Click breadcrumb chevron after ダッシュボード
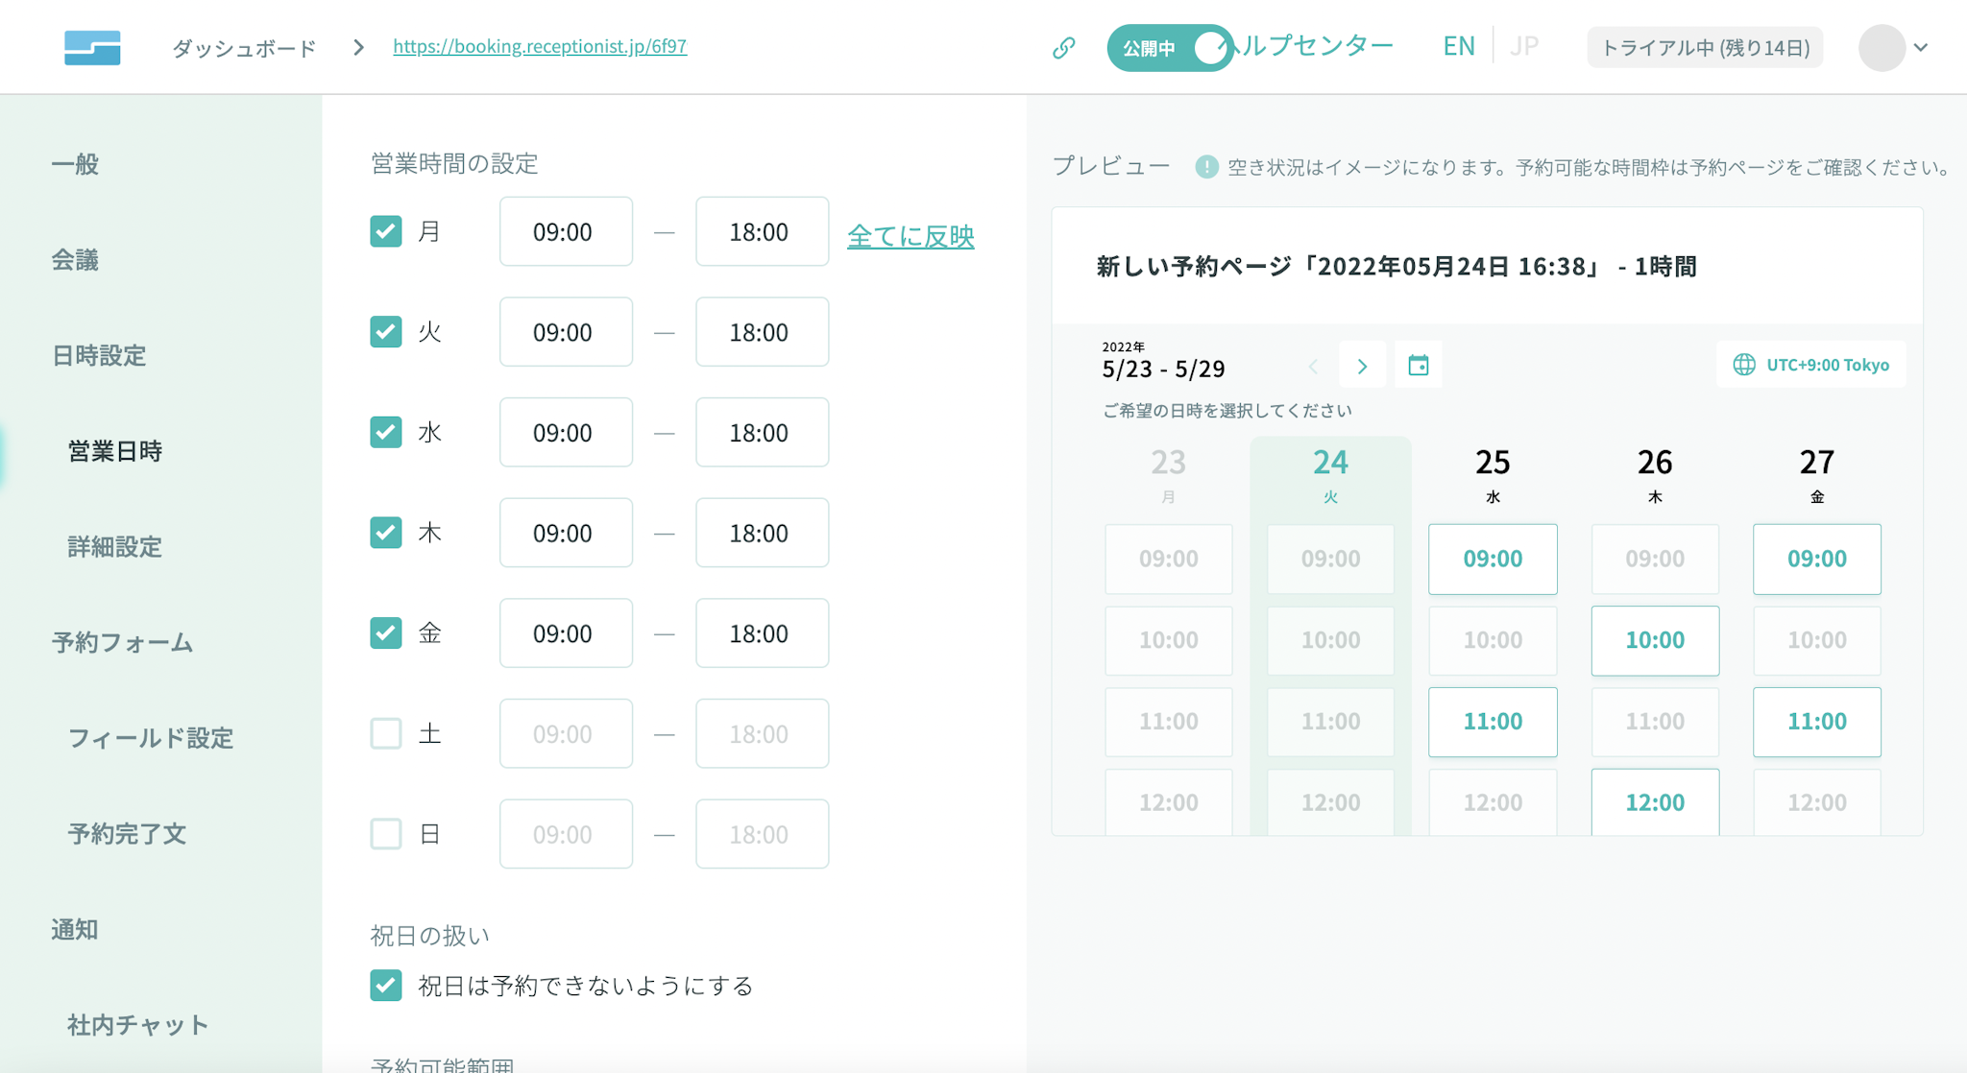 358,47
